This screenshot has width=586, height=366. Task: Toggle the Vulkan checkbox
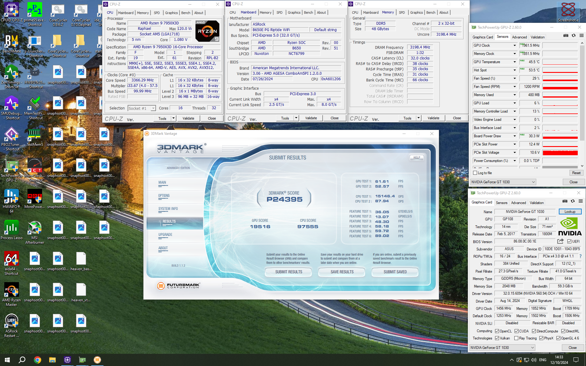[x=497, y=338]
